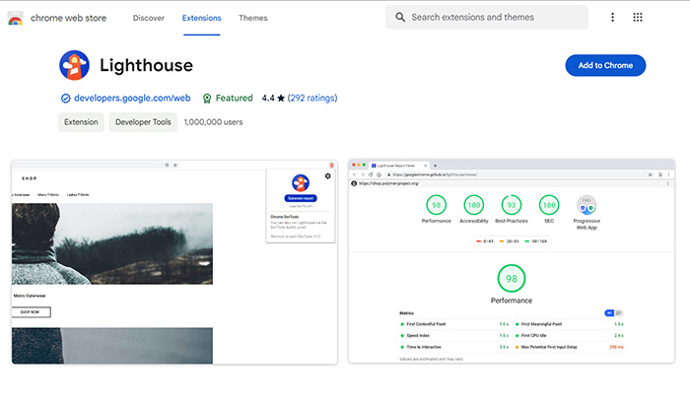The height and width of the screenshot is (407, 690).
Task: Go to the Themes tab
Action: [252, 18]
